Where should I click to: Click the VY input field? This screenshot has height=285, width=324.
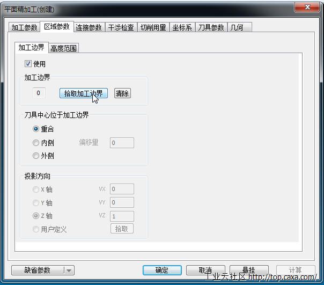[x=122, y=202]
